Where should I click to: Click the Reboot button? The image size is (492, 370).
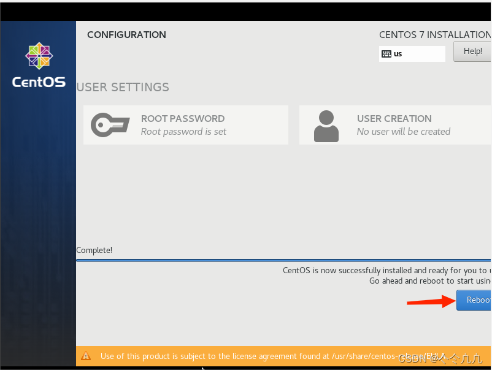click(474, 300)
